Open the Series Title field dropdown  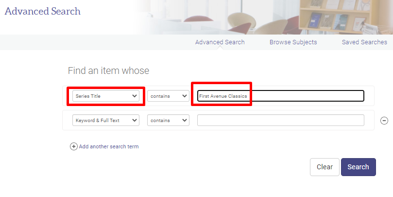click(x=106, y=96)
